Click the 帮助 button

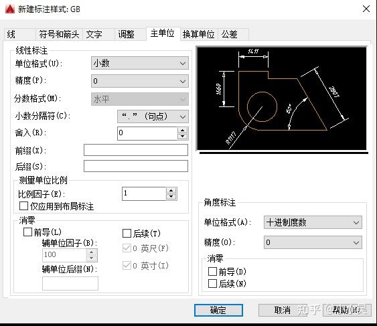[347, 310]
